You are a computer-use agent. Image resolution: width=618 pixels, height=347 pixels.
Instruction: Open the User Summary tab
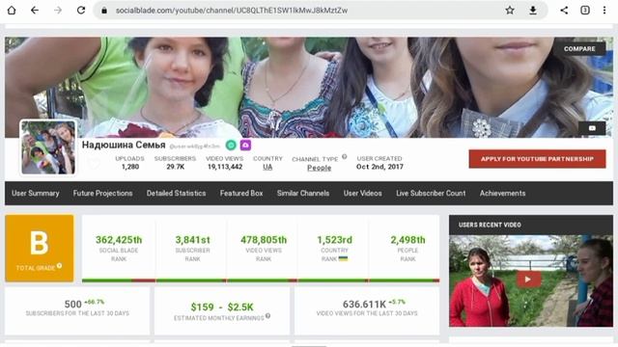click(x=36, y=193)
